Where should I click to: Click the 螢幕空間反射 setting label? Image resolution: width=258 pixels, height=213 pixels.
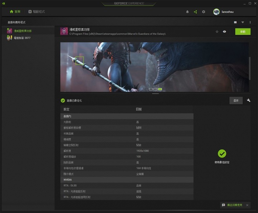click(71, 145)
